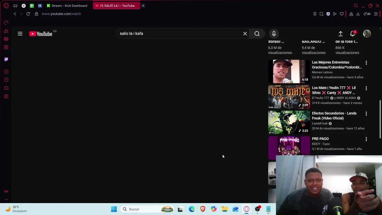382x215 pixels.
Task: Open the Aria AI assistant button
Action: (x=367, y=14)
